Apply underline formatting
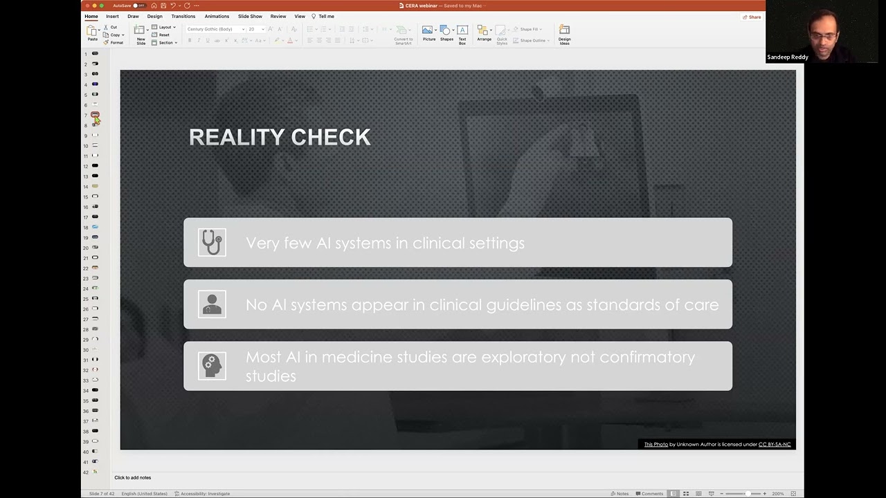The width and height of the screenshot is (886, 498). coord(208,40)
